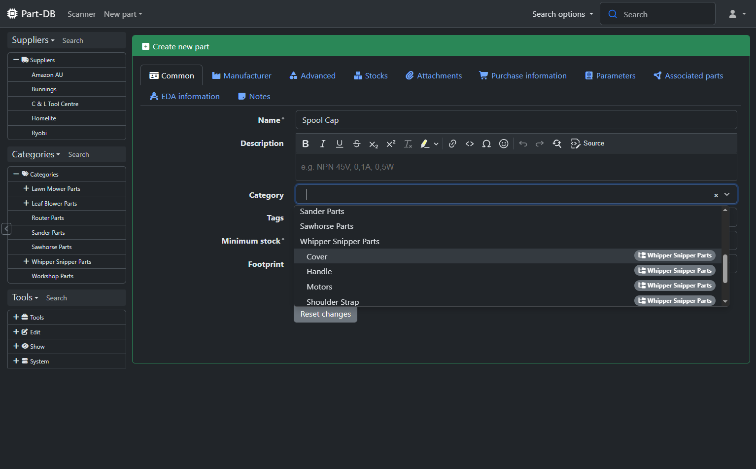Open the Attachments tab
The height and width of the screenshot is (469, 756).
tap(434, 75)
